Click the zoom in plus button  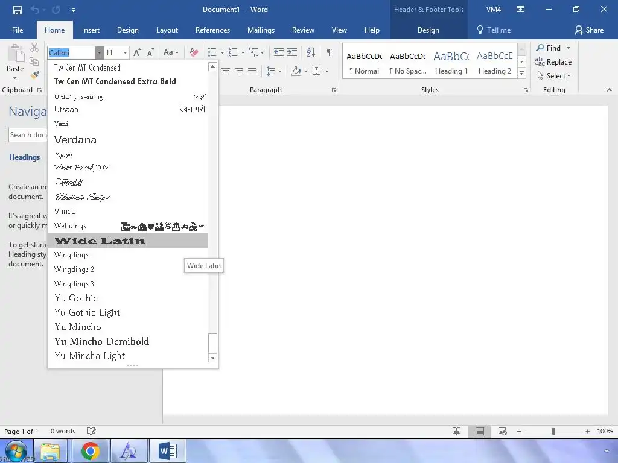588,432
